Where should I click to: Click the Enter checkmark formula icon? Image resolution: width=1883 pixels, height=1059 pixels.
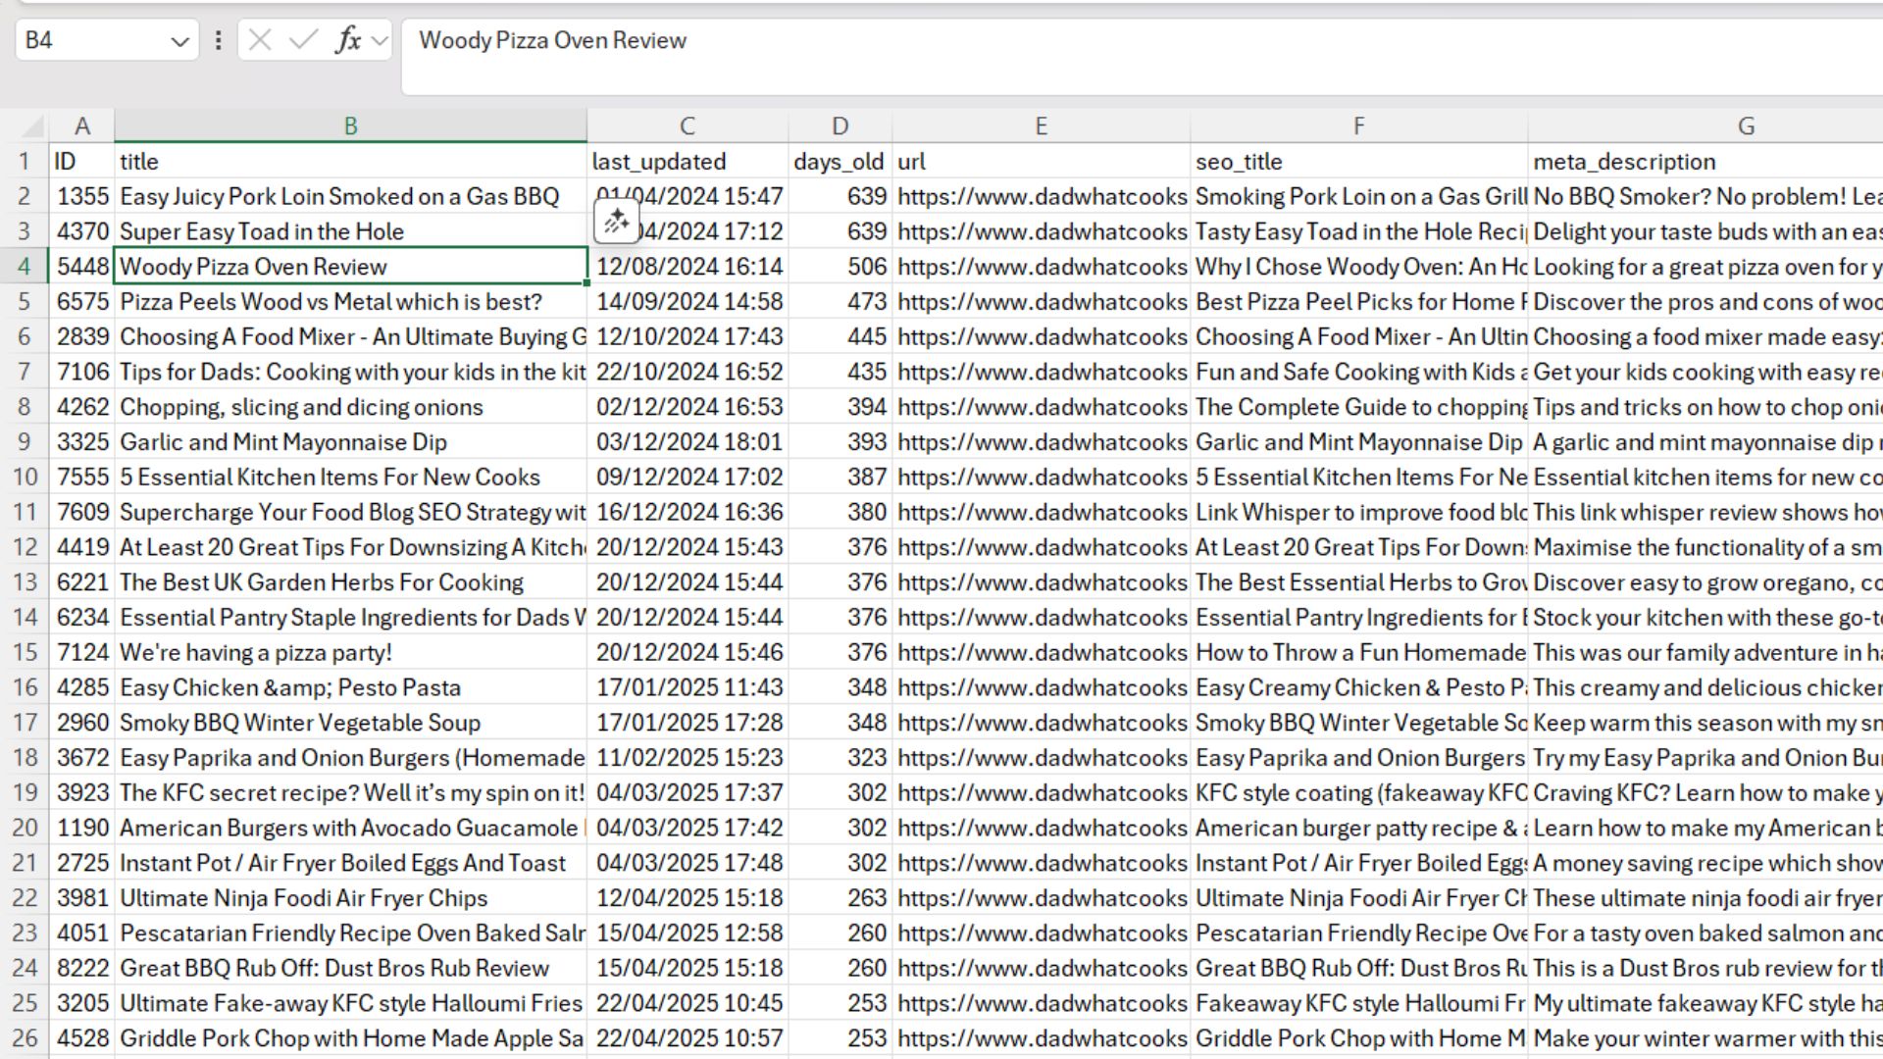coord(304,40)
